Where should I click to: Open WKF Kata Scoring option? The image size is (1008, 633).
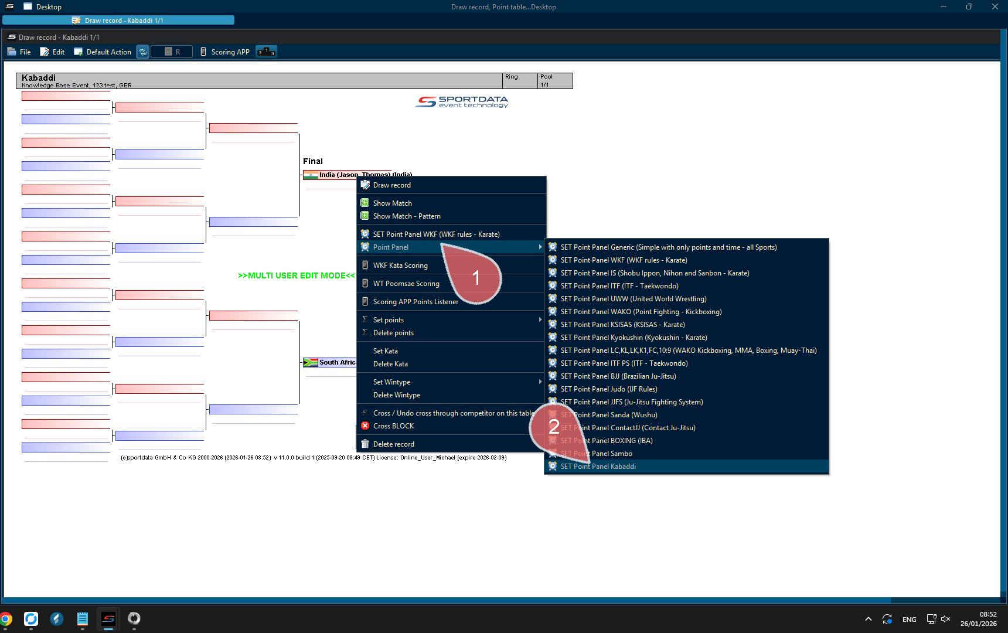(x=400, y=266)
